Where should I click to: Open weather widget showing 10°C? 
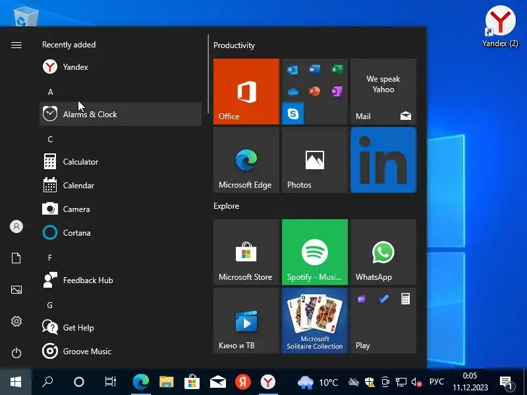pyautogui.click(x=318, y=382)
